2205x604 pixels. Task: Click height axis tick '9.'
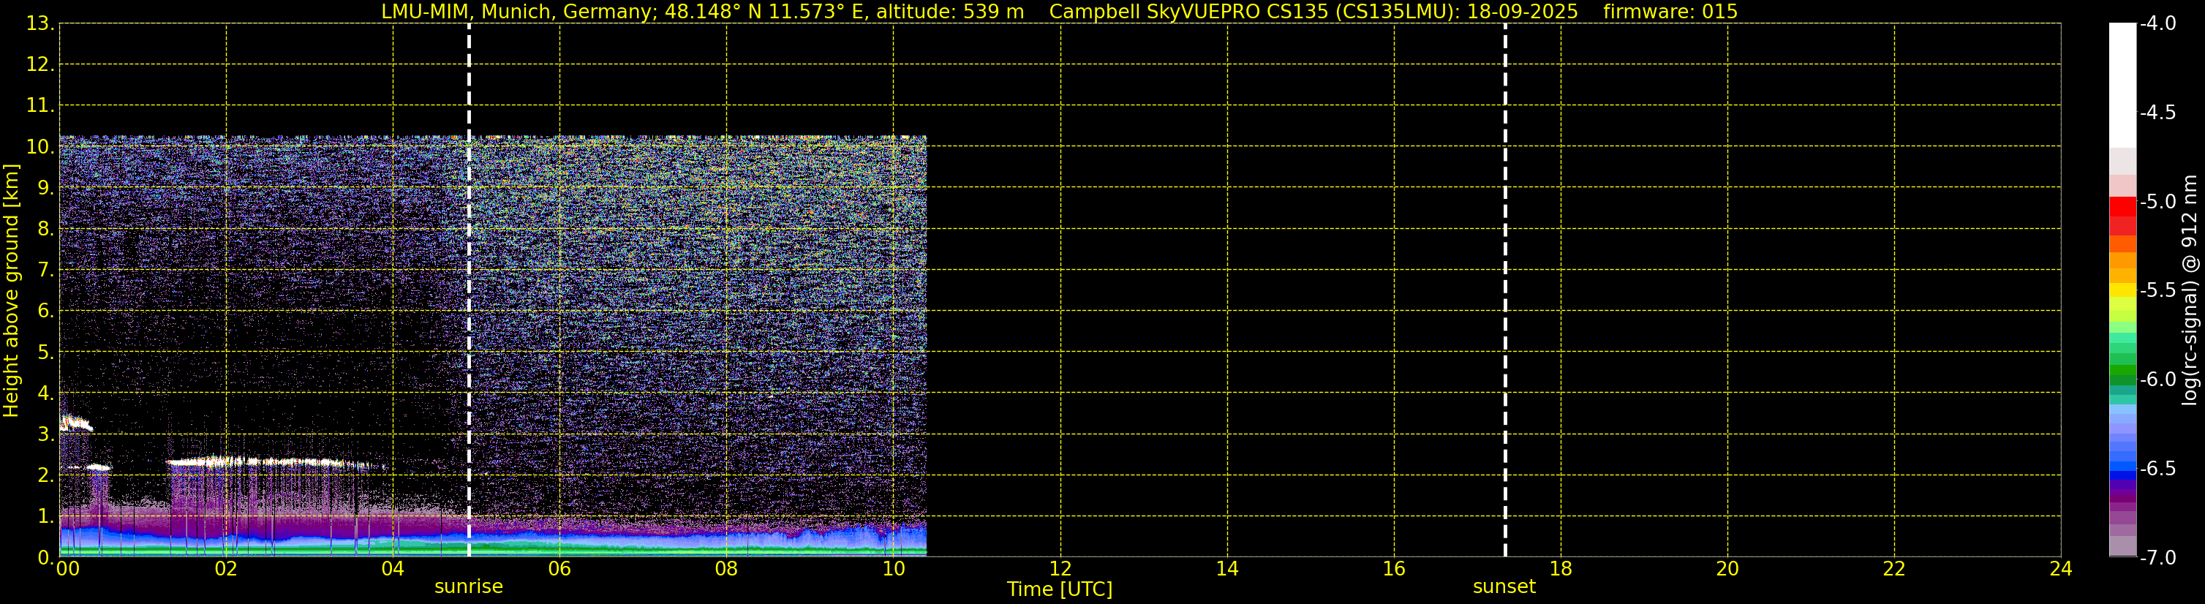pos(45,188)
